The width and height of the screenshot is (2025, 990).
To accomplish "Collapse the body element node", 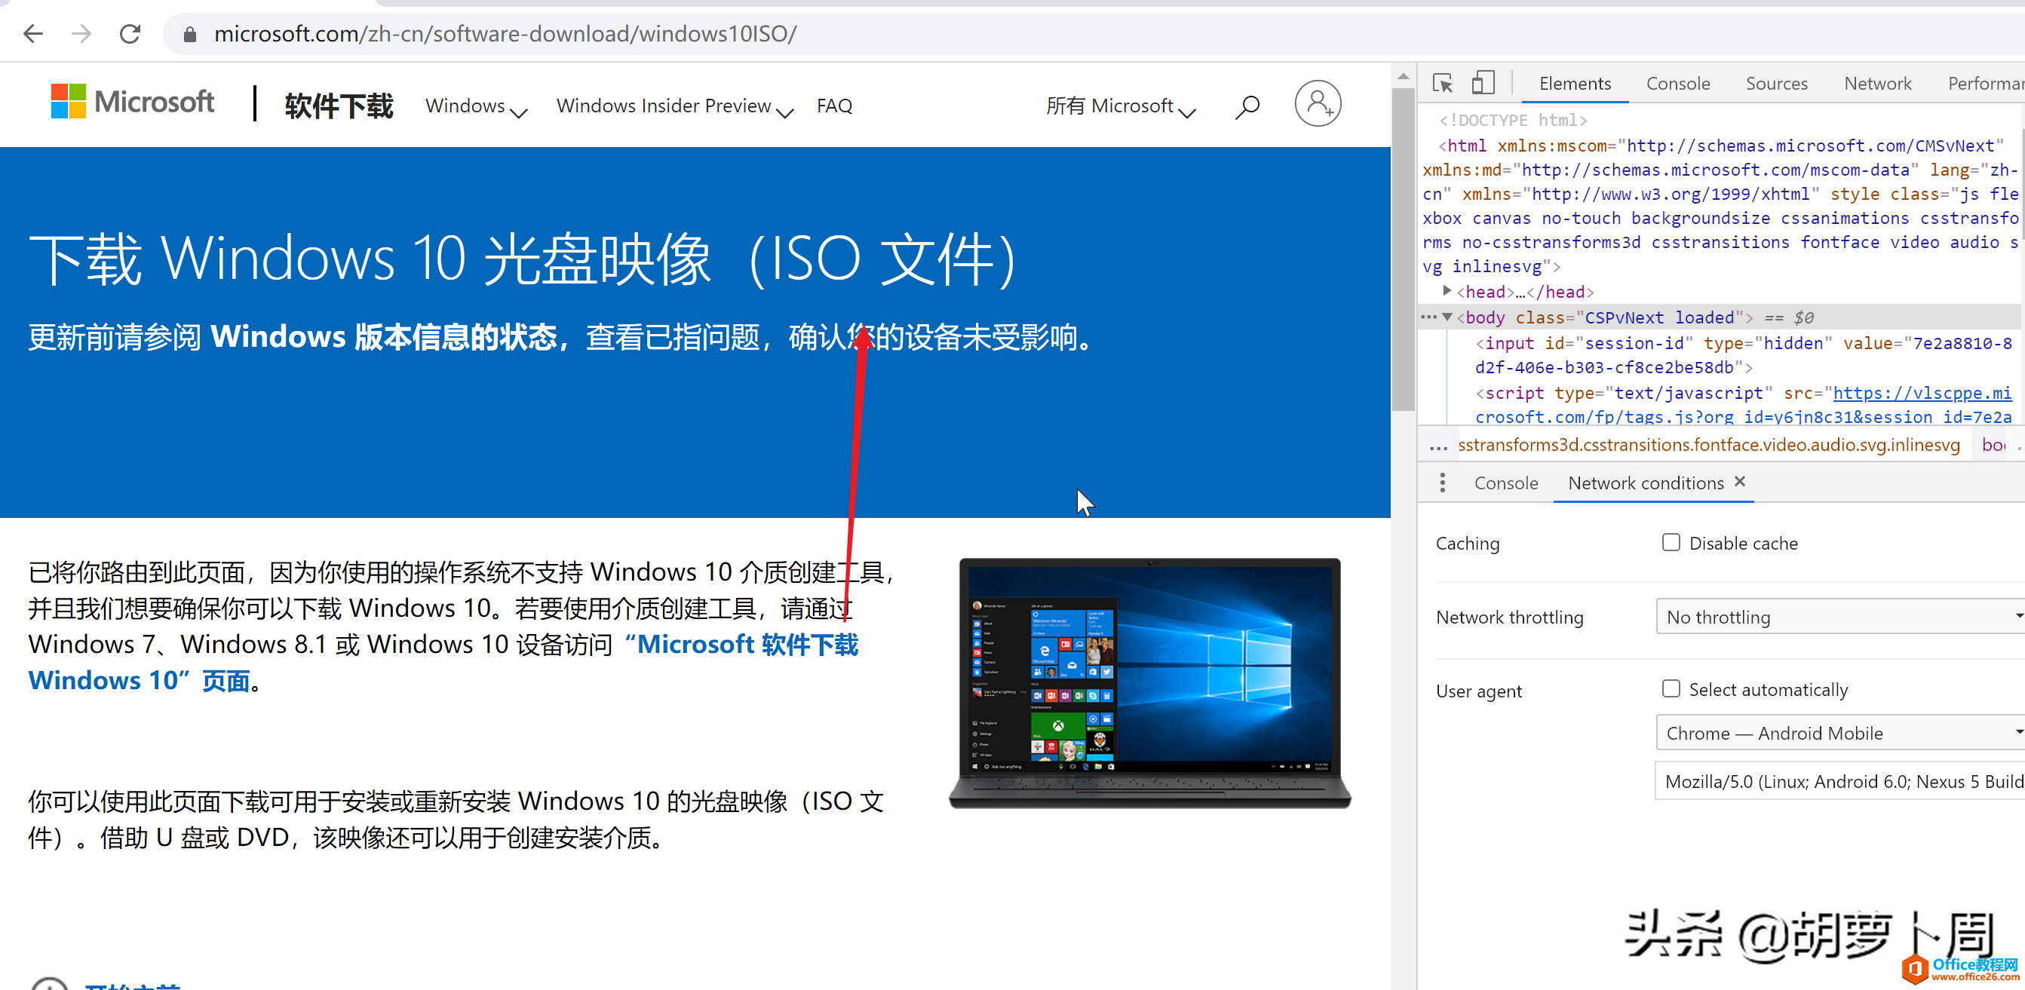I will (1447, 317).
